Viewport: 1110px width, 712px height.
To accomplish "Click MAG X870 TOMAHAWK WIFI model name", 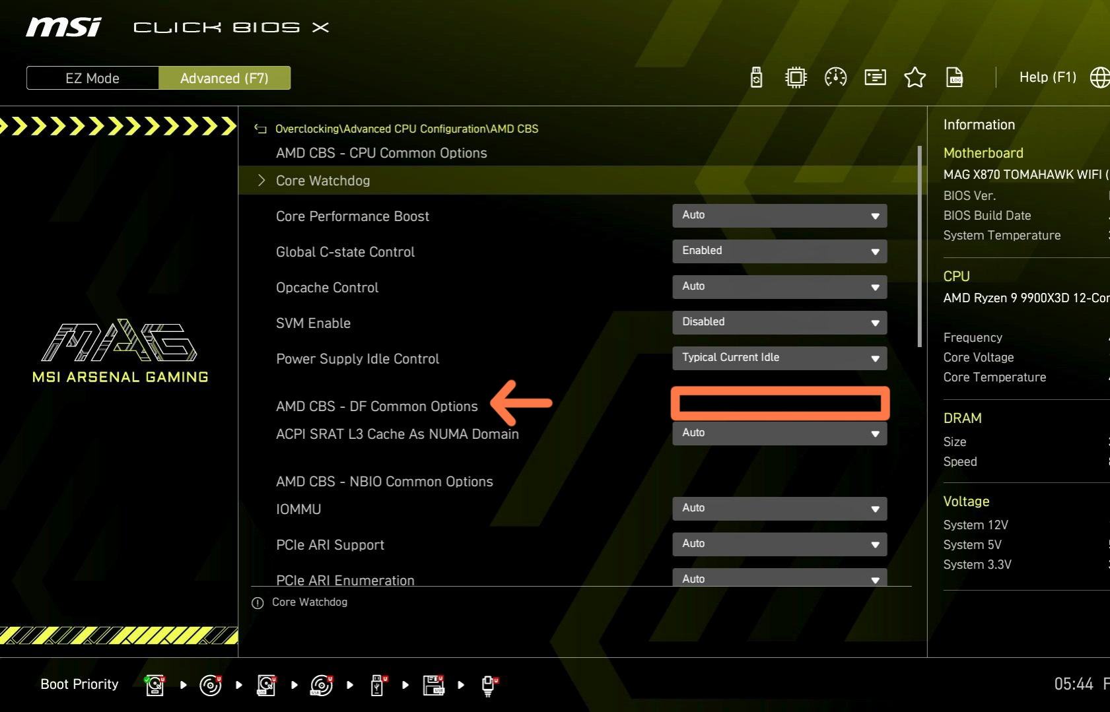I will coord(1026,175).
